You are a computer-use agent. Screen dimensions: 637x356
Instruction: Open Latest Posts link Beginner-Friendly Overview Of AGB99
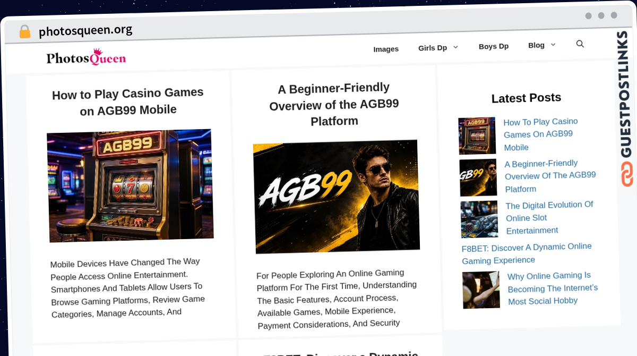(x=550, y=176)
